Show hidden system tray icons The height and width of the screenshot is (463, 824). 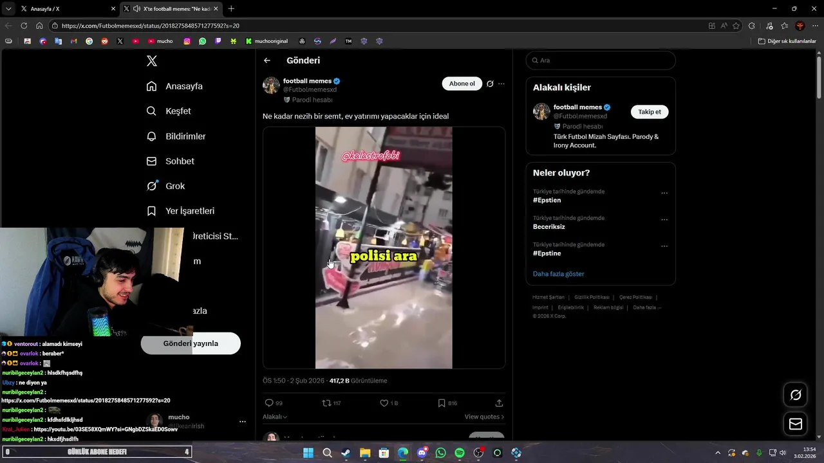pos(717,453)
